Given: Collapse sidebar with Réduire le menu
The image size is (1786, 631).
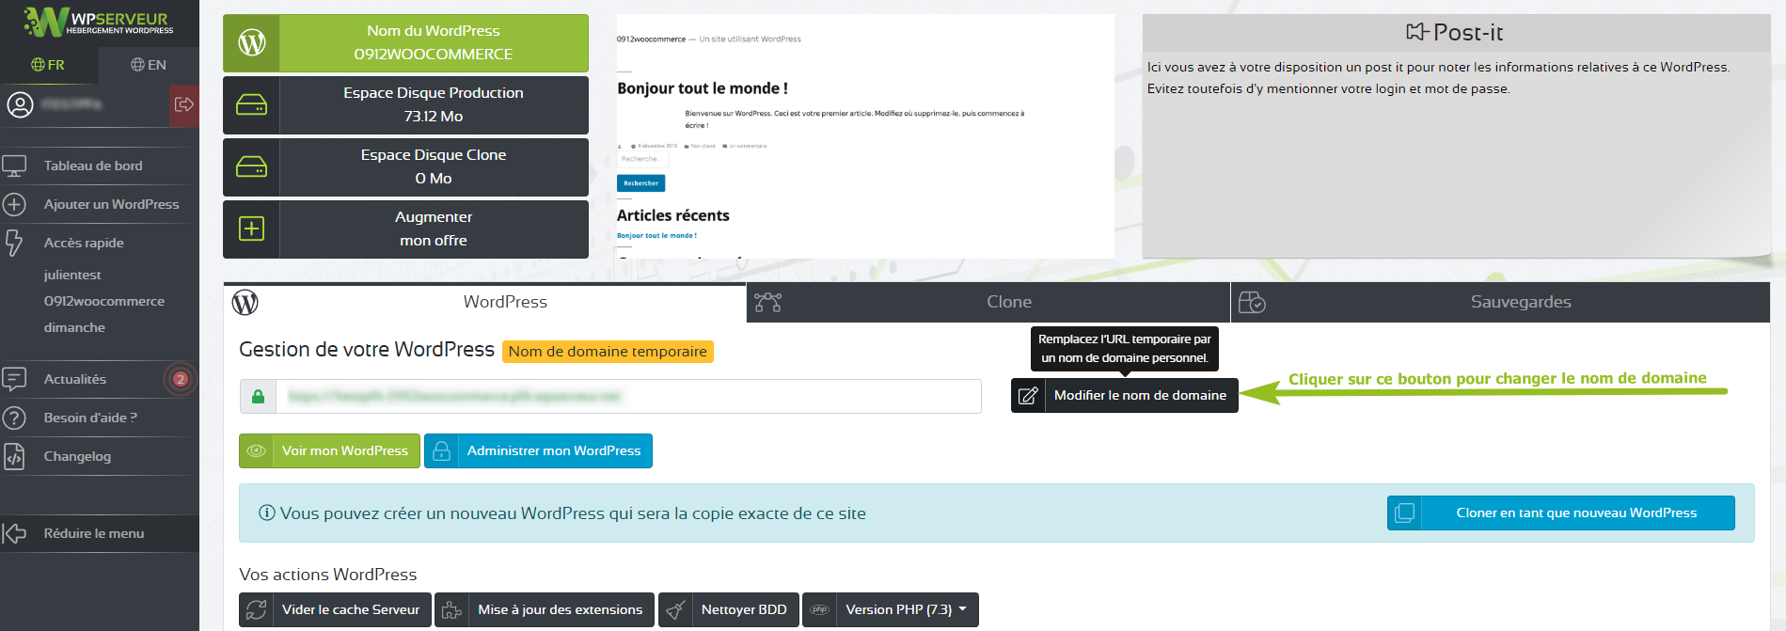Looking at the screenshot, I should click(93, 533).
